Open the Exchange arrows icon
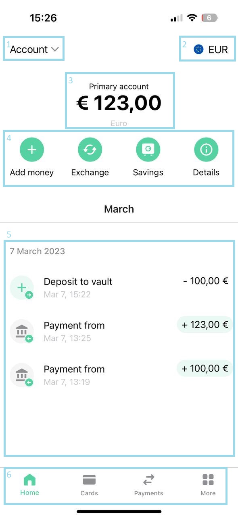Image resolution: width=238 pixels, height=518 pixels. coord(90,149)
